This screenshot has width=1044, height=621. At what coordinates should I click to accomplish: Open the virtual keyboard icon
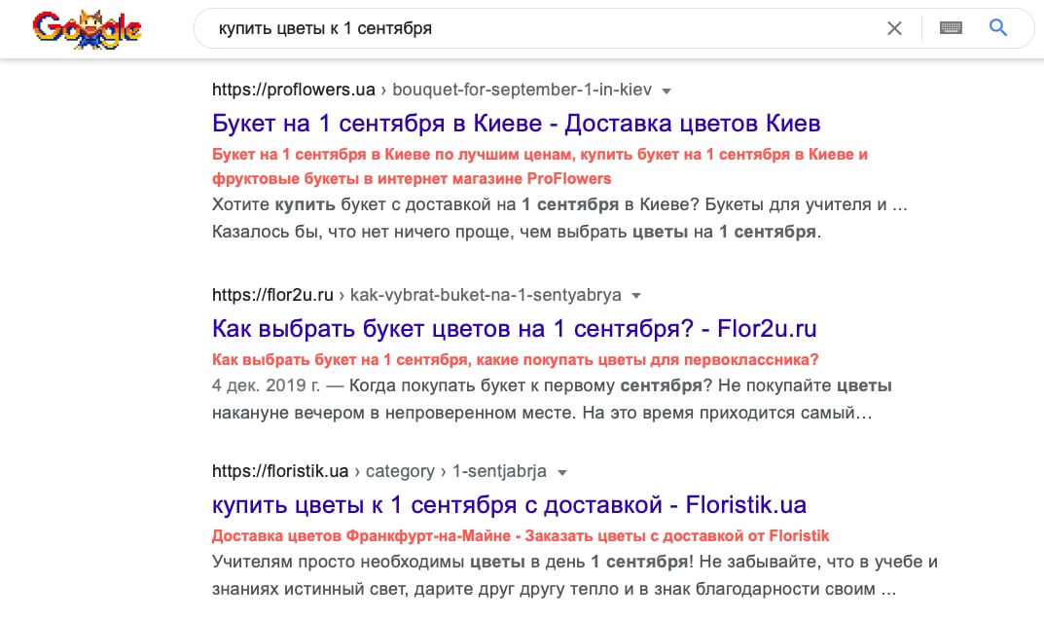click(x=951, y=28)
